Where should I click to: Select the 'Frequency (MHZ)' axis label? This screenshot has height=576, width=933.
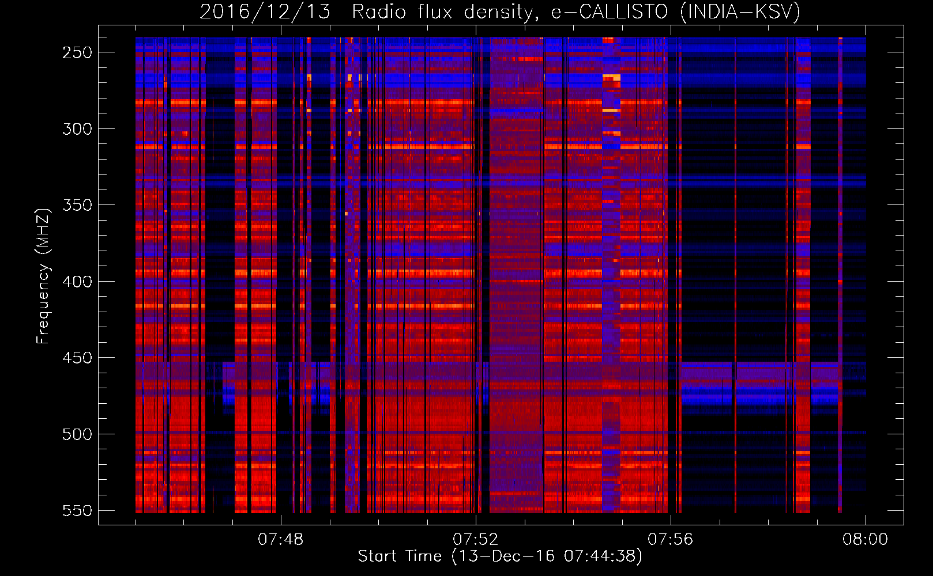click(x=43, y=276)
